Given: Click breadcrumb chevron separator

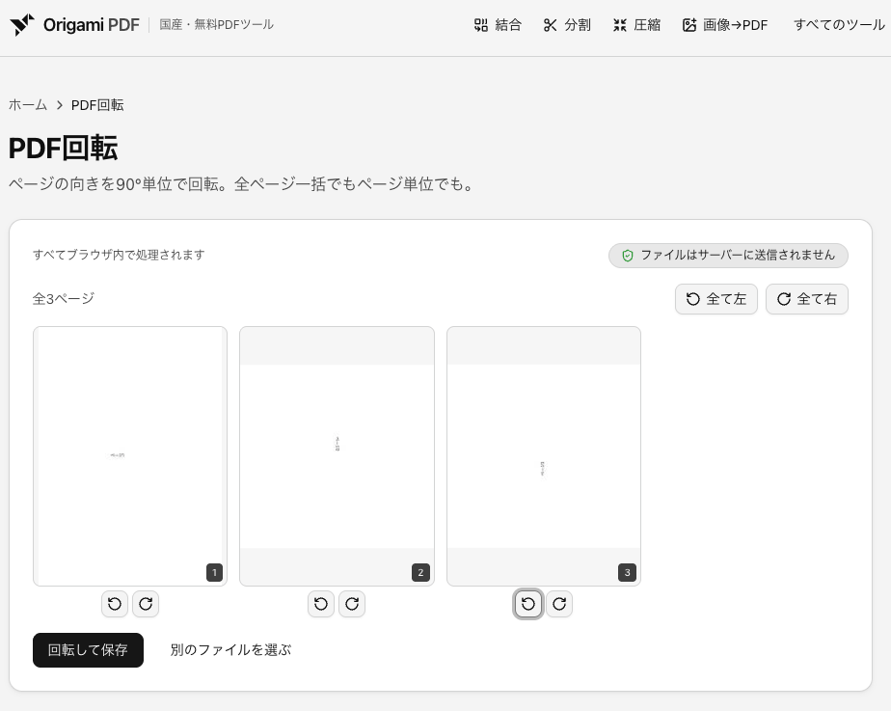Looking at the screenshot, I should pos(59,105).
